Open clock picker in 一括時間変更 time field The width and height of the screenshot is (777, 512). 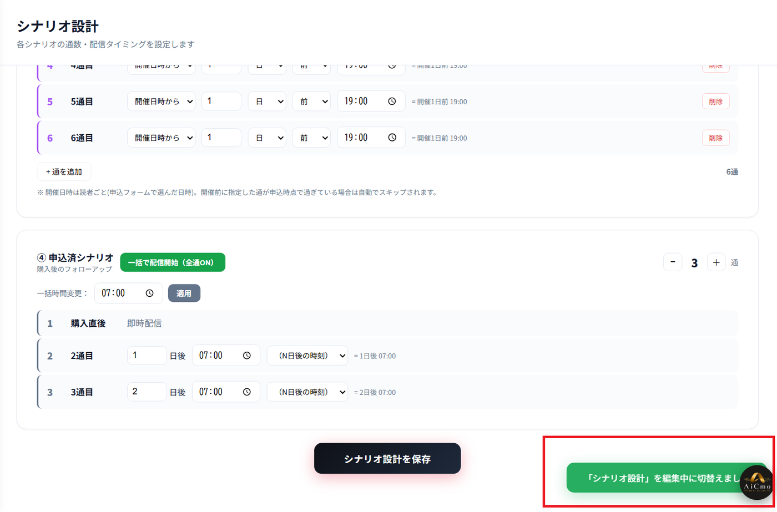(x=149, y=293)
